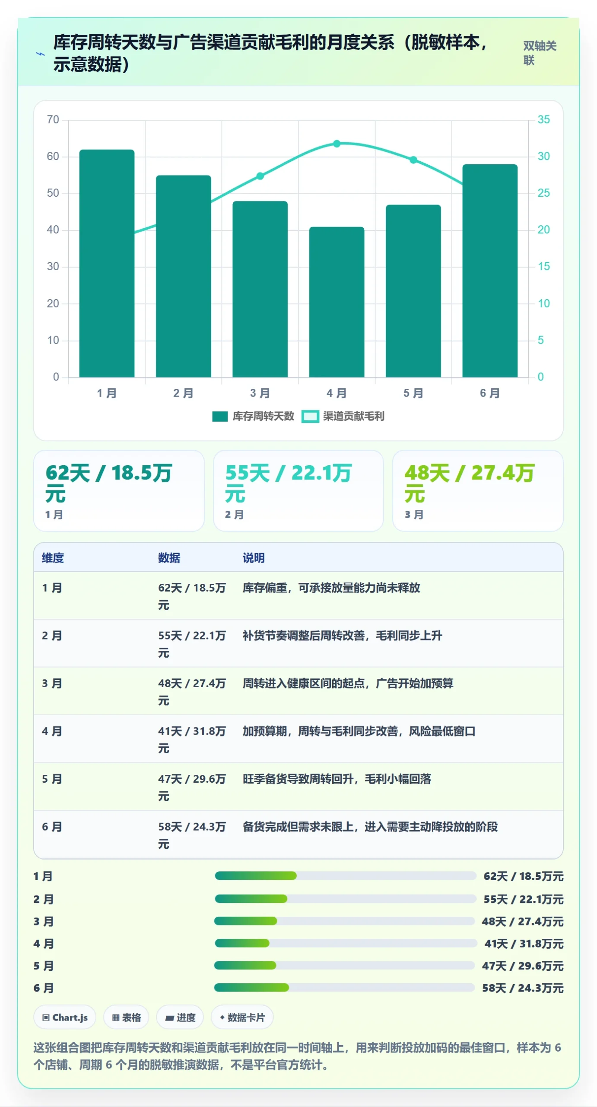The width and height of the screenshot is (597, 1107).
Task: Open the 48天 / 27.4万元 data card
Action: [x=478, y=491]
